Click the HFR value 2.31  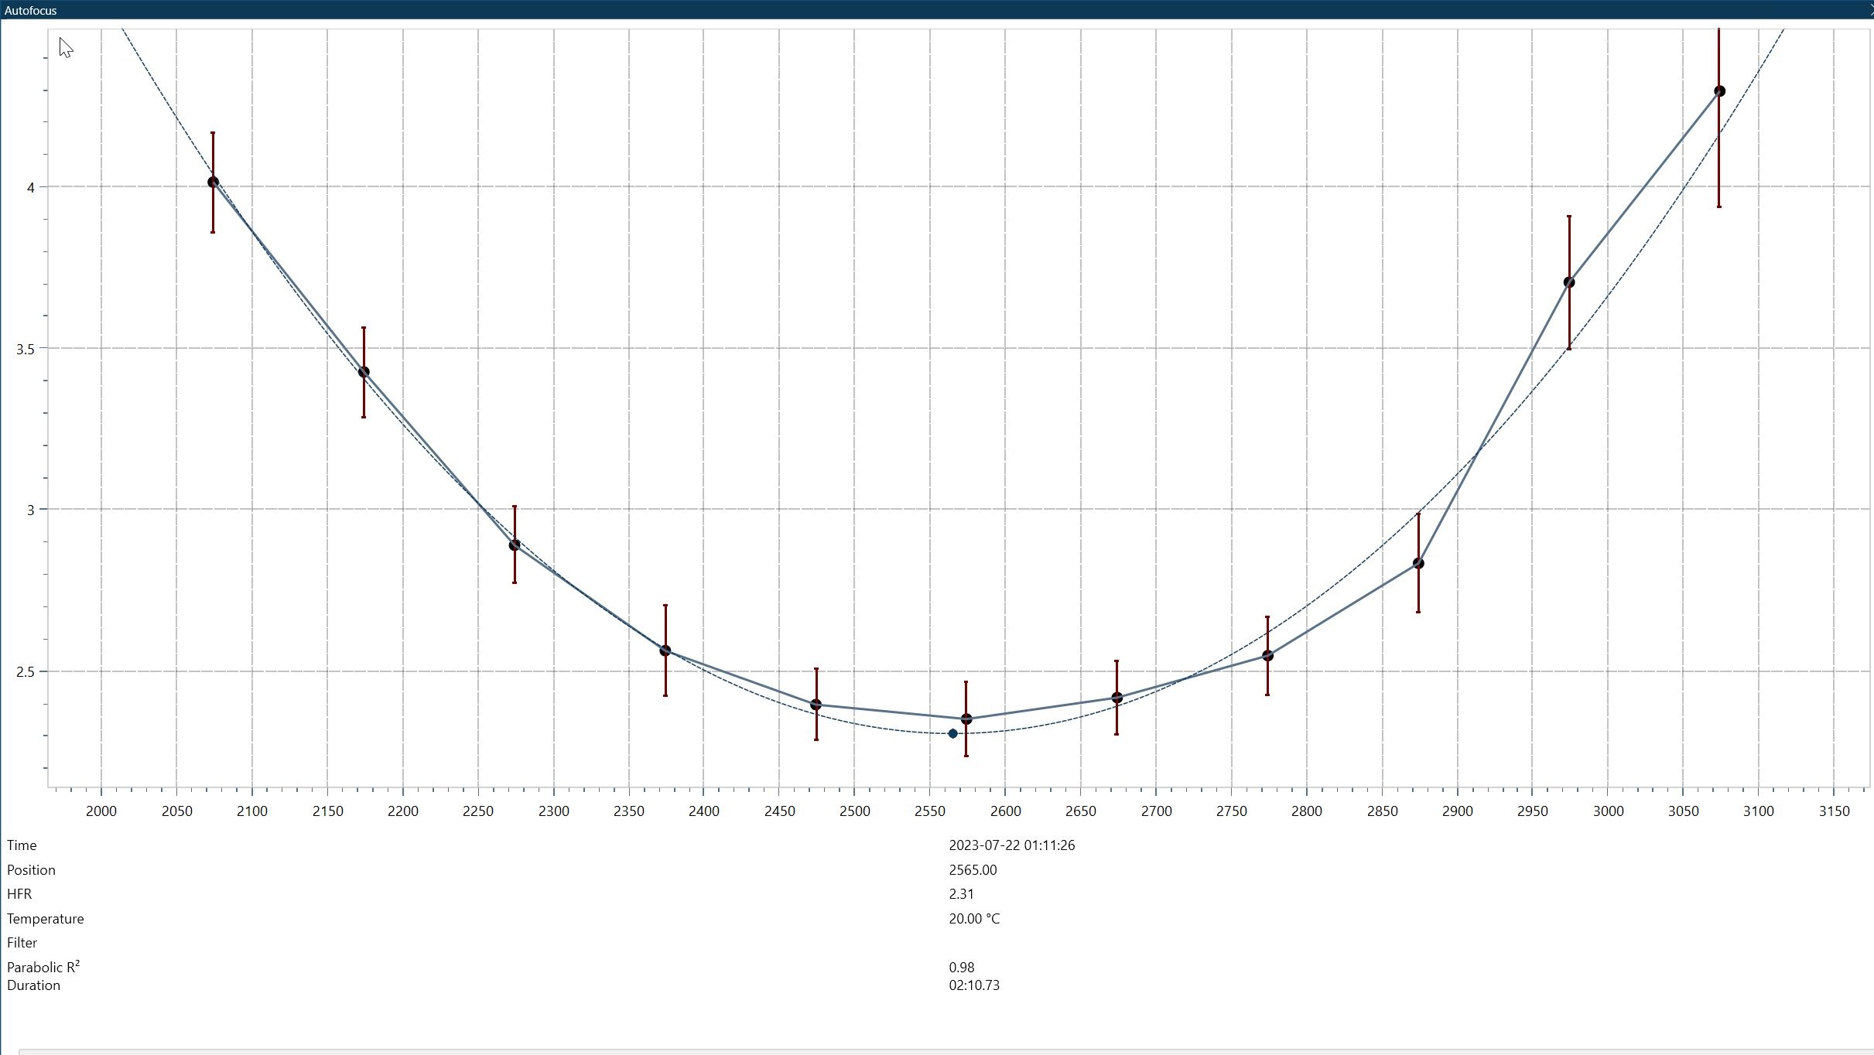[961, 894]
